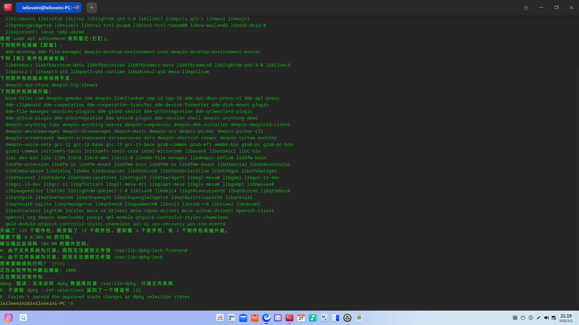This screenshot has width=579, height=325.
Task: Open the Calculator dock icon
Action: coord(336,318)
